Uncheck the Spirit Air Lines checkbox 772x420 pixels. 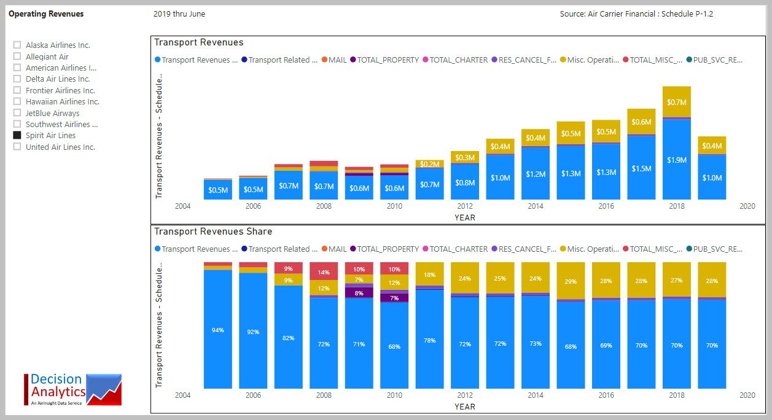click(x=17, y=135)
